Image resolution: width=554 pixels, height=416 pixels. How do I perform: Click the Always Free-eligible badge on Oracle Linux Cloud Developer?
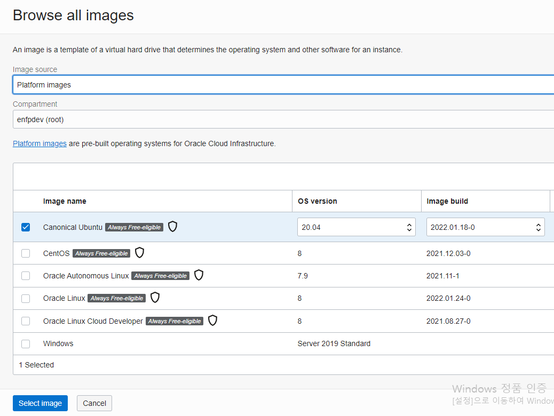coord(175,322)
